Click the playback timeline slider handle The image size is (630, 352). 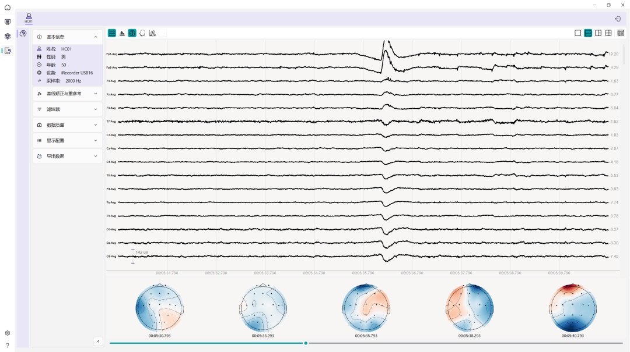click(306, 343)
